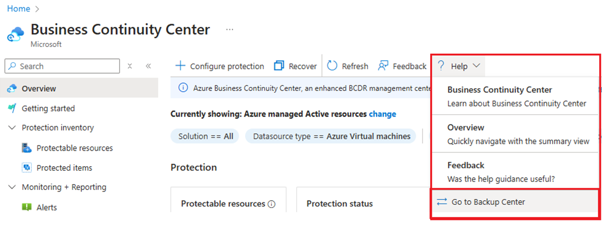Collapse the sidebar with double chevron
The width and height of the screenshot is (602, 225).
pos(148,66)
